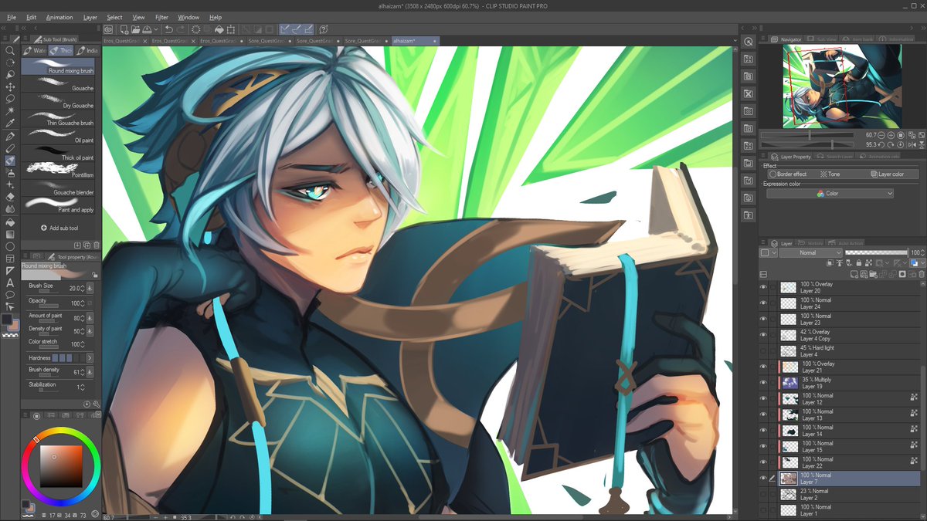Screen dimensions: 927x521
Task: Click the Open file folder icon
Action: pos(134,29)
